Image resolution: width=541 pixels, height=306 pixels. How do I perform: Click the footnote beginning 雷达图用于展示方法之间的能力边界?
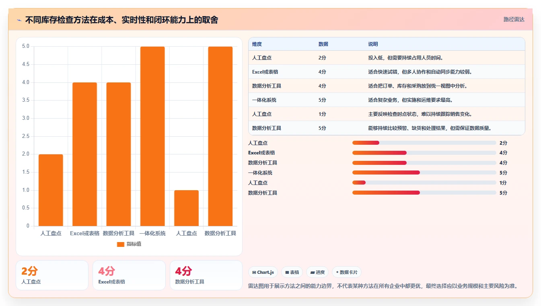coord(383,286)
